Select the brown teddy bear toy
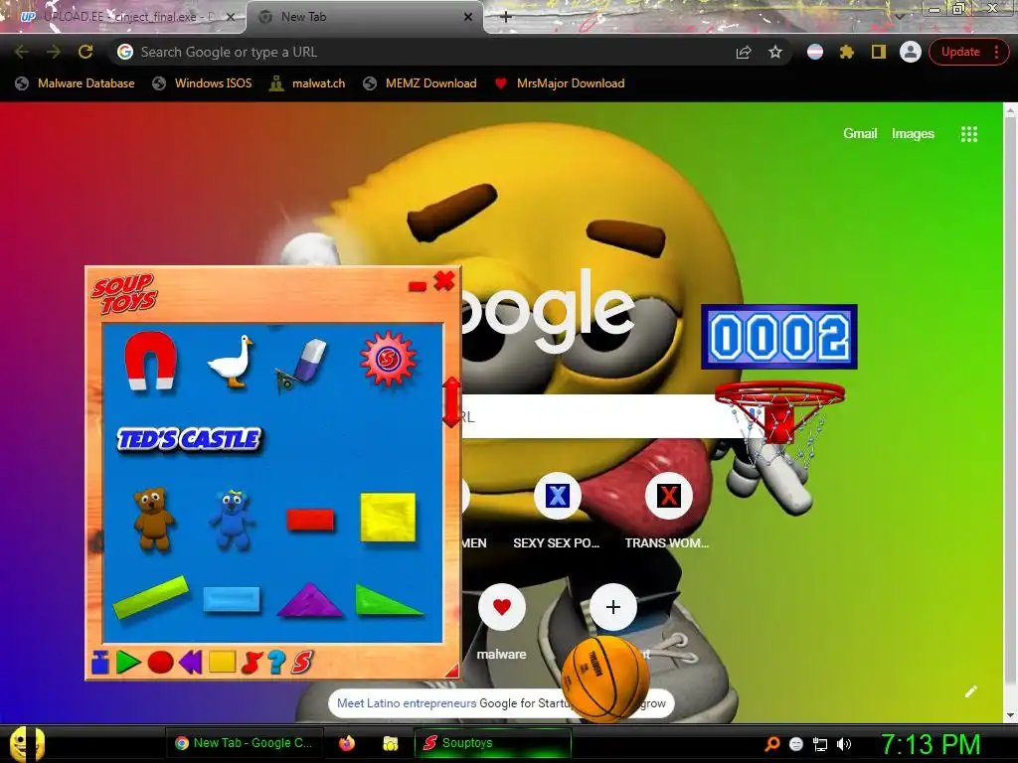The width and height of the screenshot is (1018, 763). click(152, 519)
